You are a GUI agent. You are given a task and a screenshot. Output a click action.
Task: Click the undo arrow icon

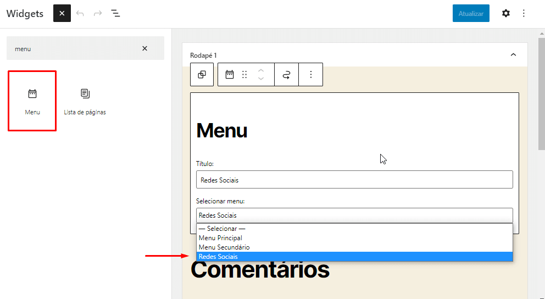80,13
